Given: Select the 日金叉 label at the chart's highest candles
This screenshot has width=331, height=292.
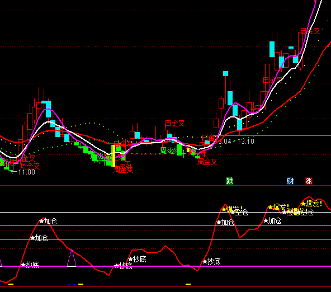Looking at the screenshot, I should pos(310,31).
